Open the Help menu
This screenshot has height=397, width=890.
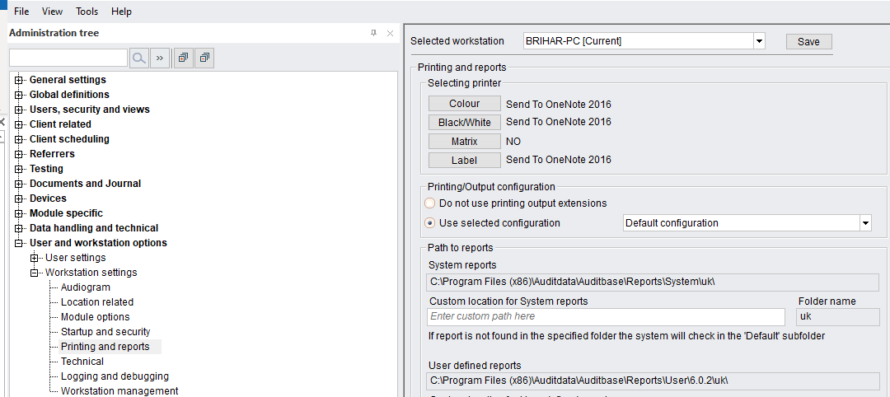121,12
